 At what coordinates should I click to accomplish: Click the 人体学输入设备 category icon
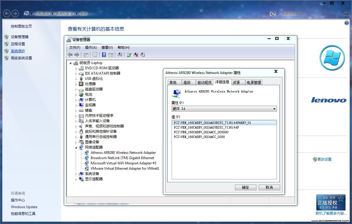coord(81,121)
